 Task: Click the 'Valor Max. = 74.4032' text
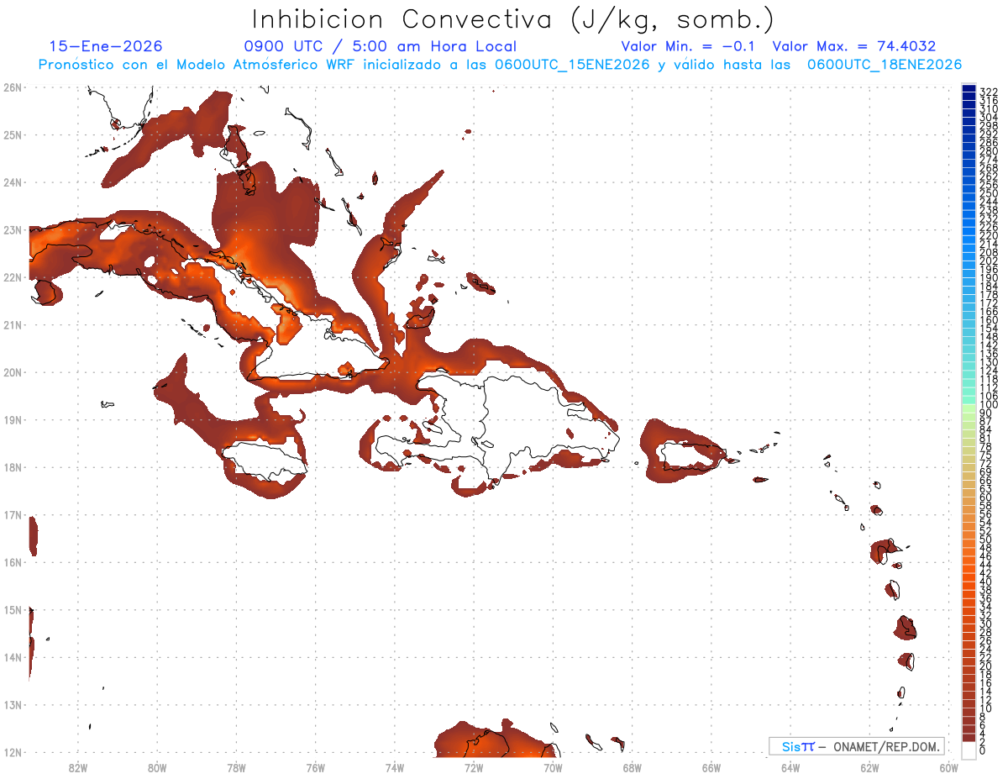[x=853, y=46]
